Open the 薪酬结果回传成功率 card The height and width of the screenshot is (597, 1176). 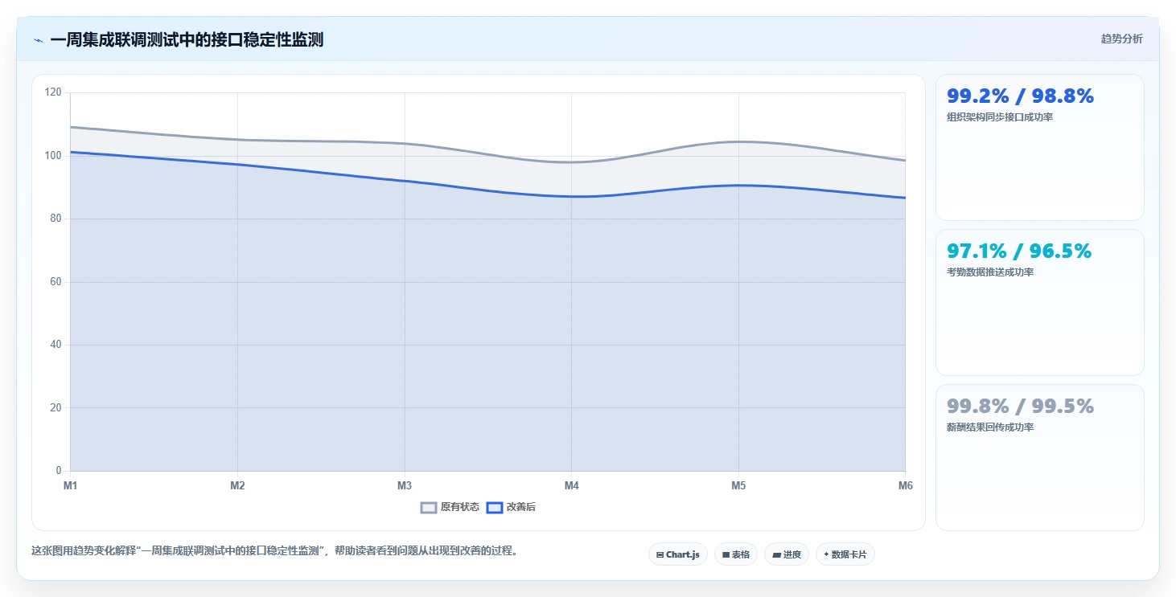point(1039,457)
